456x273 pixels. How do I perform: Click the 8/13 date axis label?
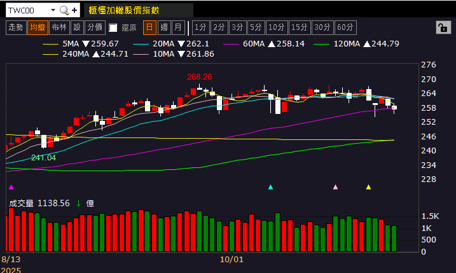[x=11, y=260]
